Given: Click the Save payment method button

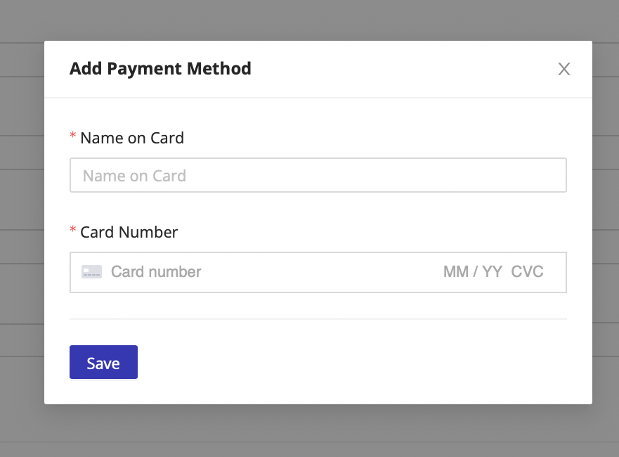Looking at the screenshot, I should click(103, 362).
